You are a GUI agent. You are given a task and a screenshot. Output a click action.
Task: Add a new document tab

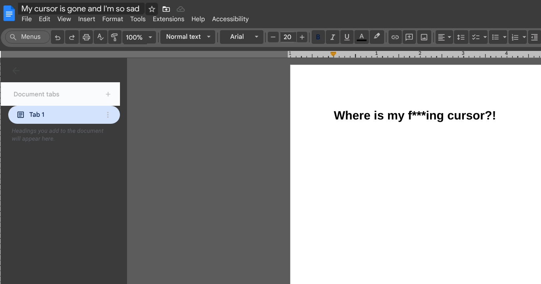(108, 94)
